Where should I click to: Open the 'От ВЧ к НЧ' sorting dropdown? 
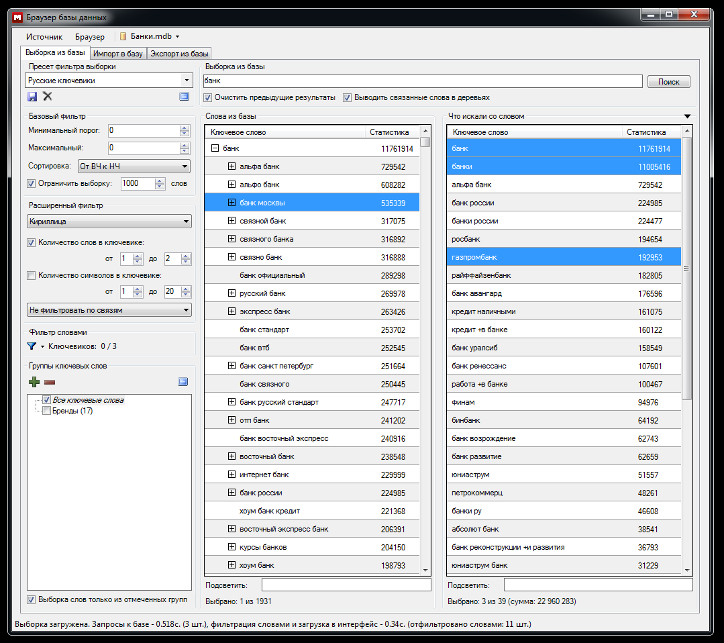tap(185, 166)
